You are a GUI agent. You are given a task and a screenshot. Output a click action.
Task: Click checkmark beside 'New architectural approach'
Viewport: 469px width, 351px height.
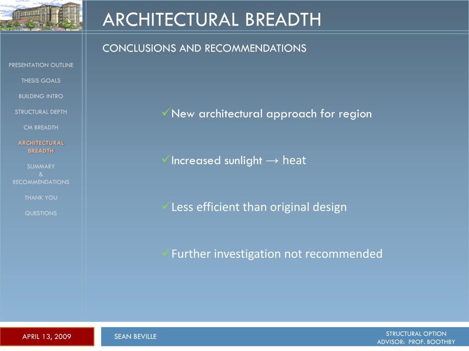coord(166,112)
